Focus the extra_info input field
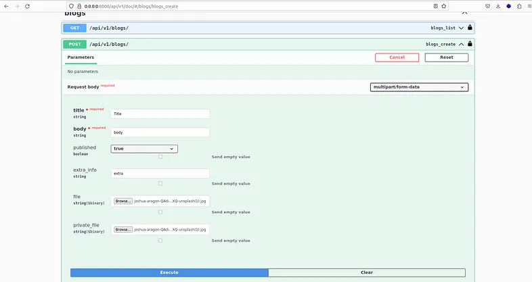 click(160, 174)
